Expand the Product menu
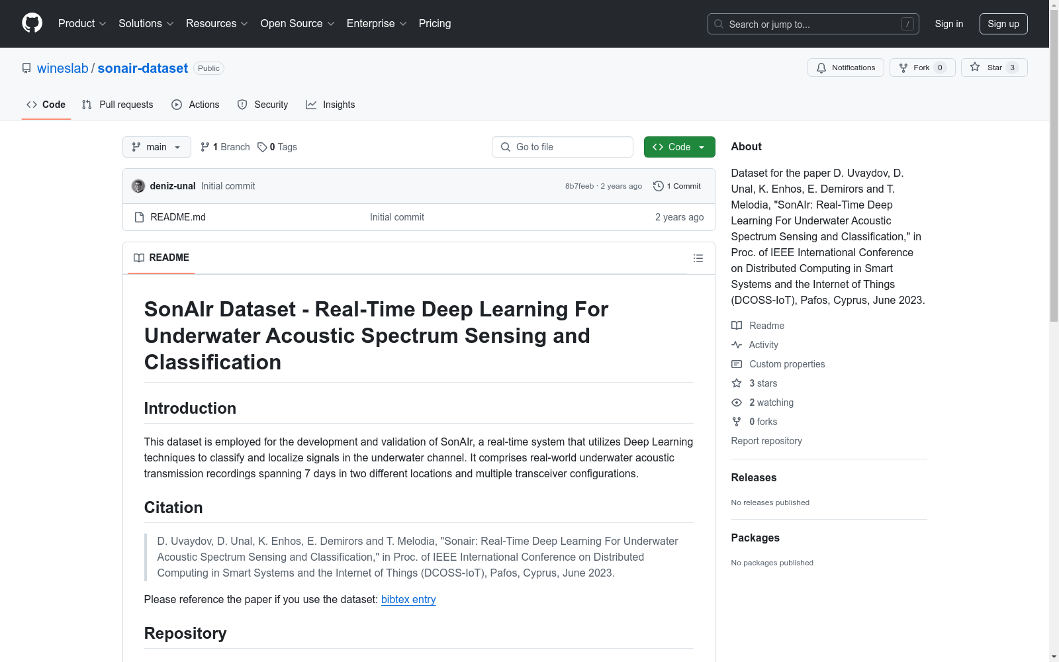This screenshot has height=662, width=1059. point(82,24)
